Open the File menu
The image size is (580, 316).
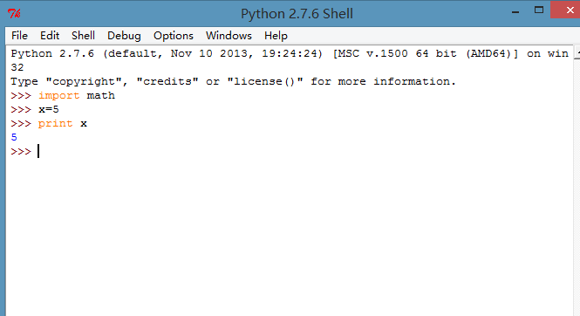click(19, 36)
